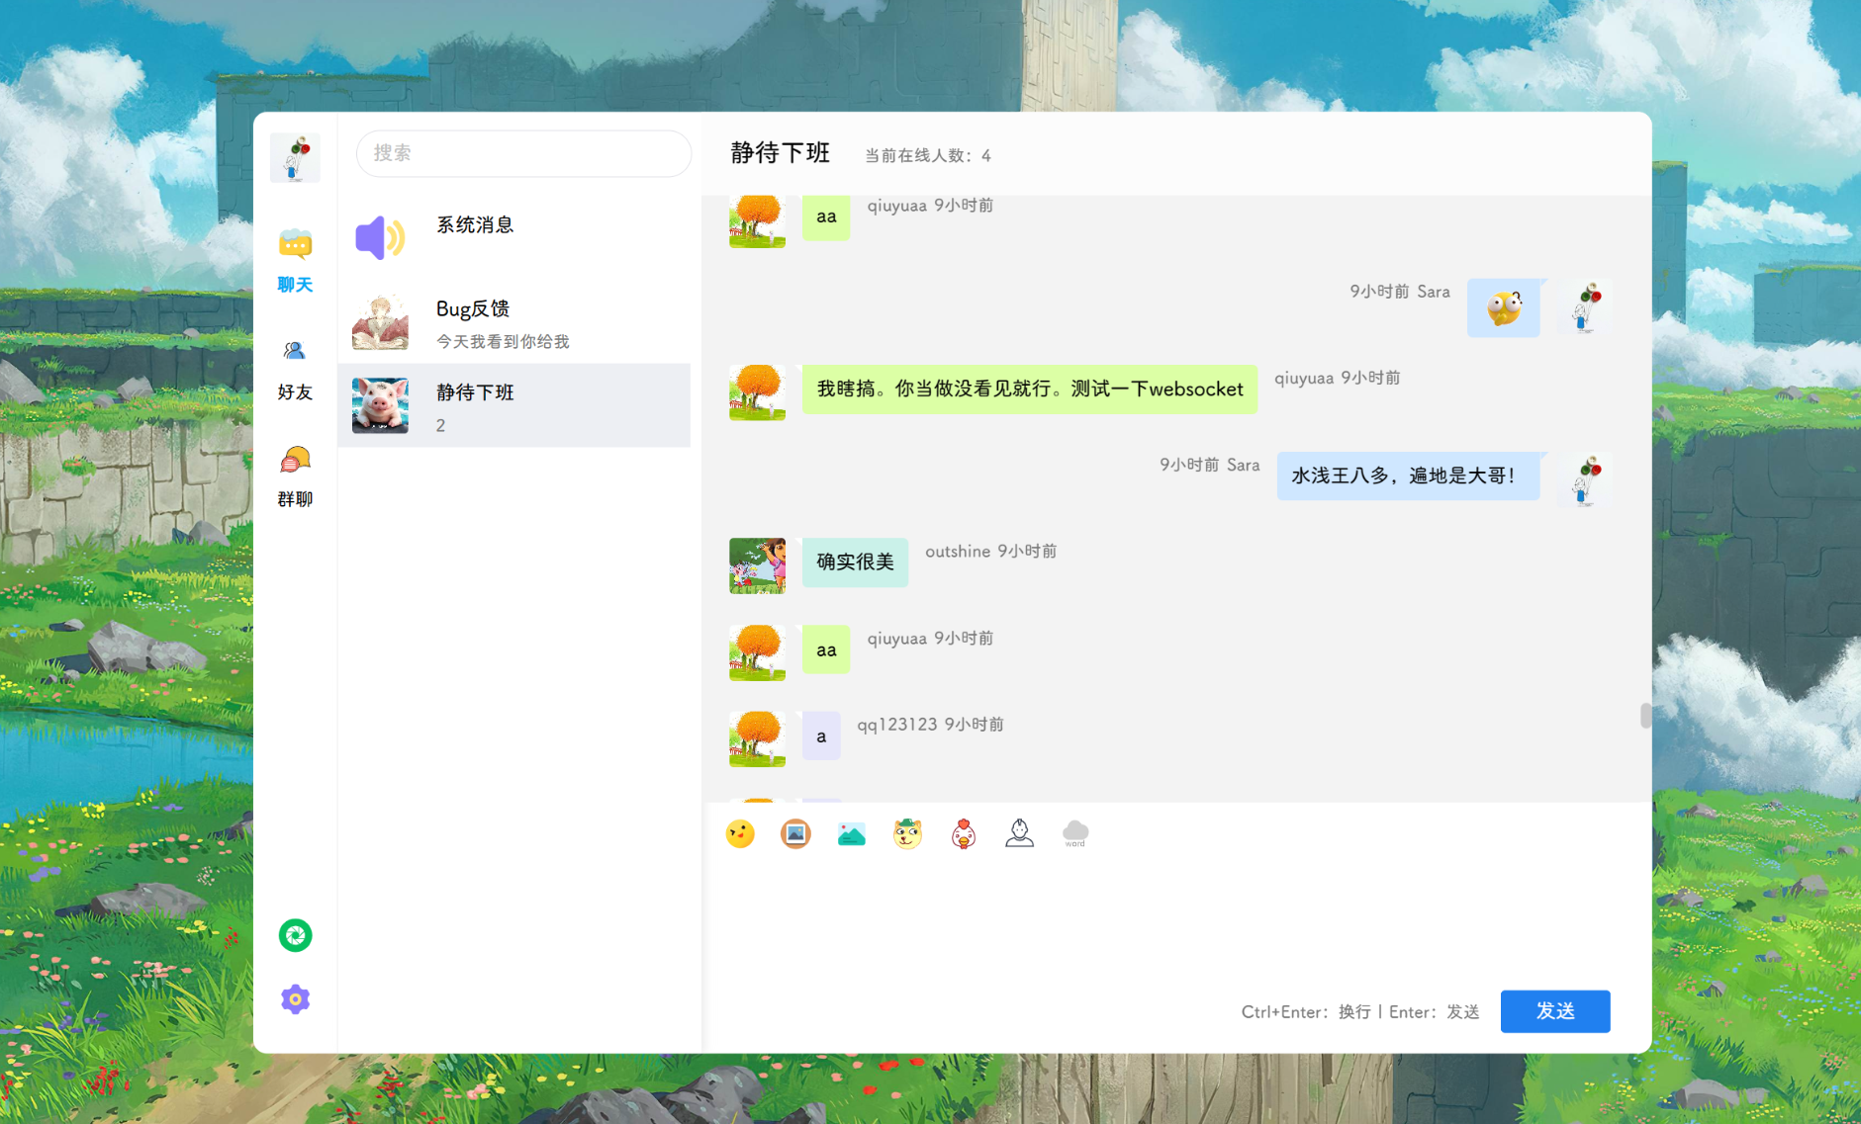Switch to the 好友 friends tab
The height and width of the screenshot is (1124, 1861).
[295, 370]
